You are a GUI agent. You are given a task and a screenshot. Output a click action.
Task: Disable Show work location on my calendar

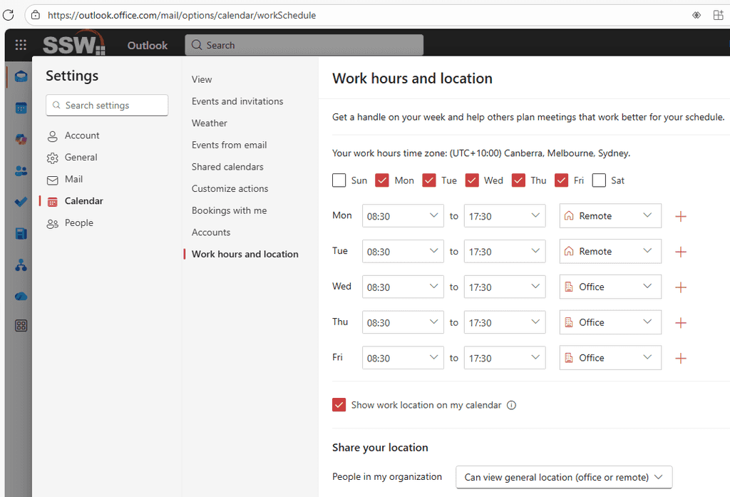click(339, 404)
